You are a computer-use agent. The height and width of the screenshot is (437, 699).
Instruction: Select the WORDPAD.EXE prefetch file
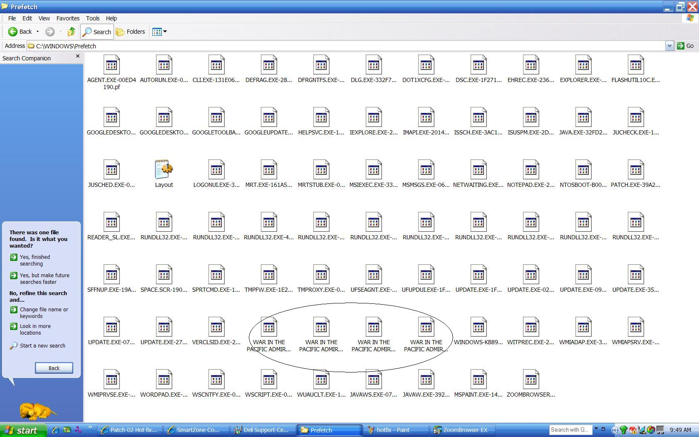tap(164, 384)
